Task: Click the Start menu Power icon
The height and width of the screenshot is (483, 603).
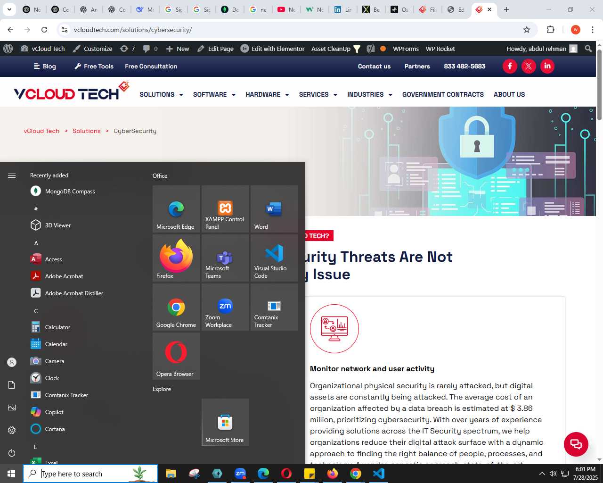Action: pyautogui.click(x=12, y=453)
